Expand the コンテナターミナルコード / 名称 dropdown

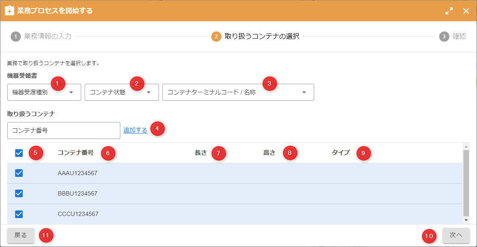pyautogui.click(x=238, y=92)
